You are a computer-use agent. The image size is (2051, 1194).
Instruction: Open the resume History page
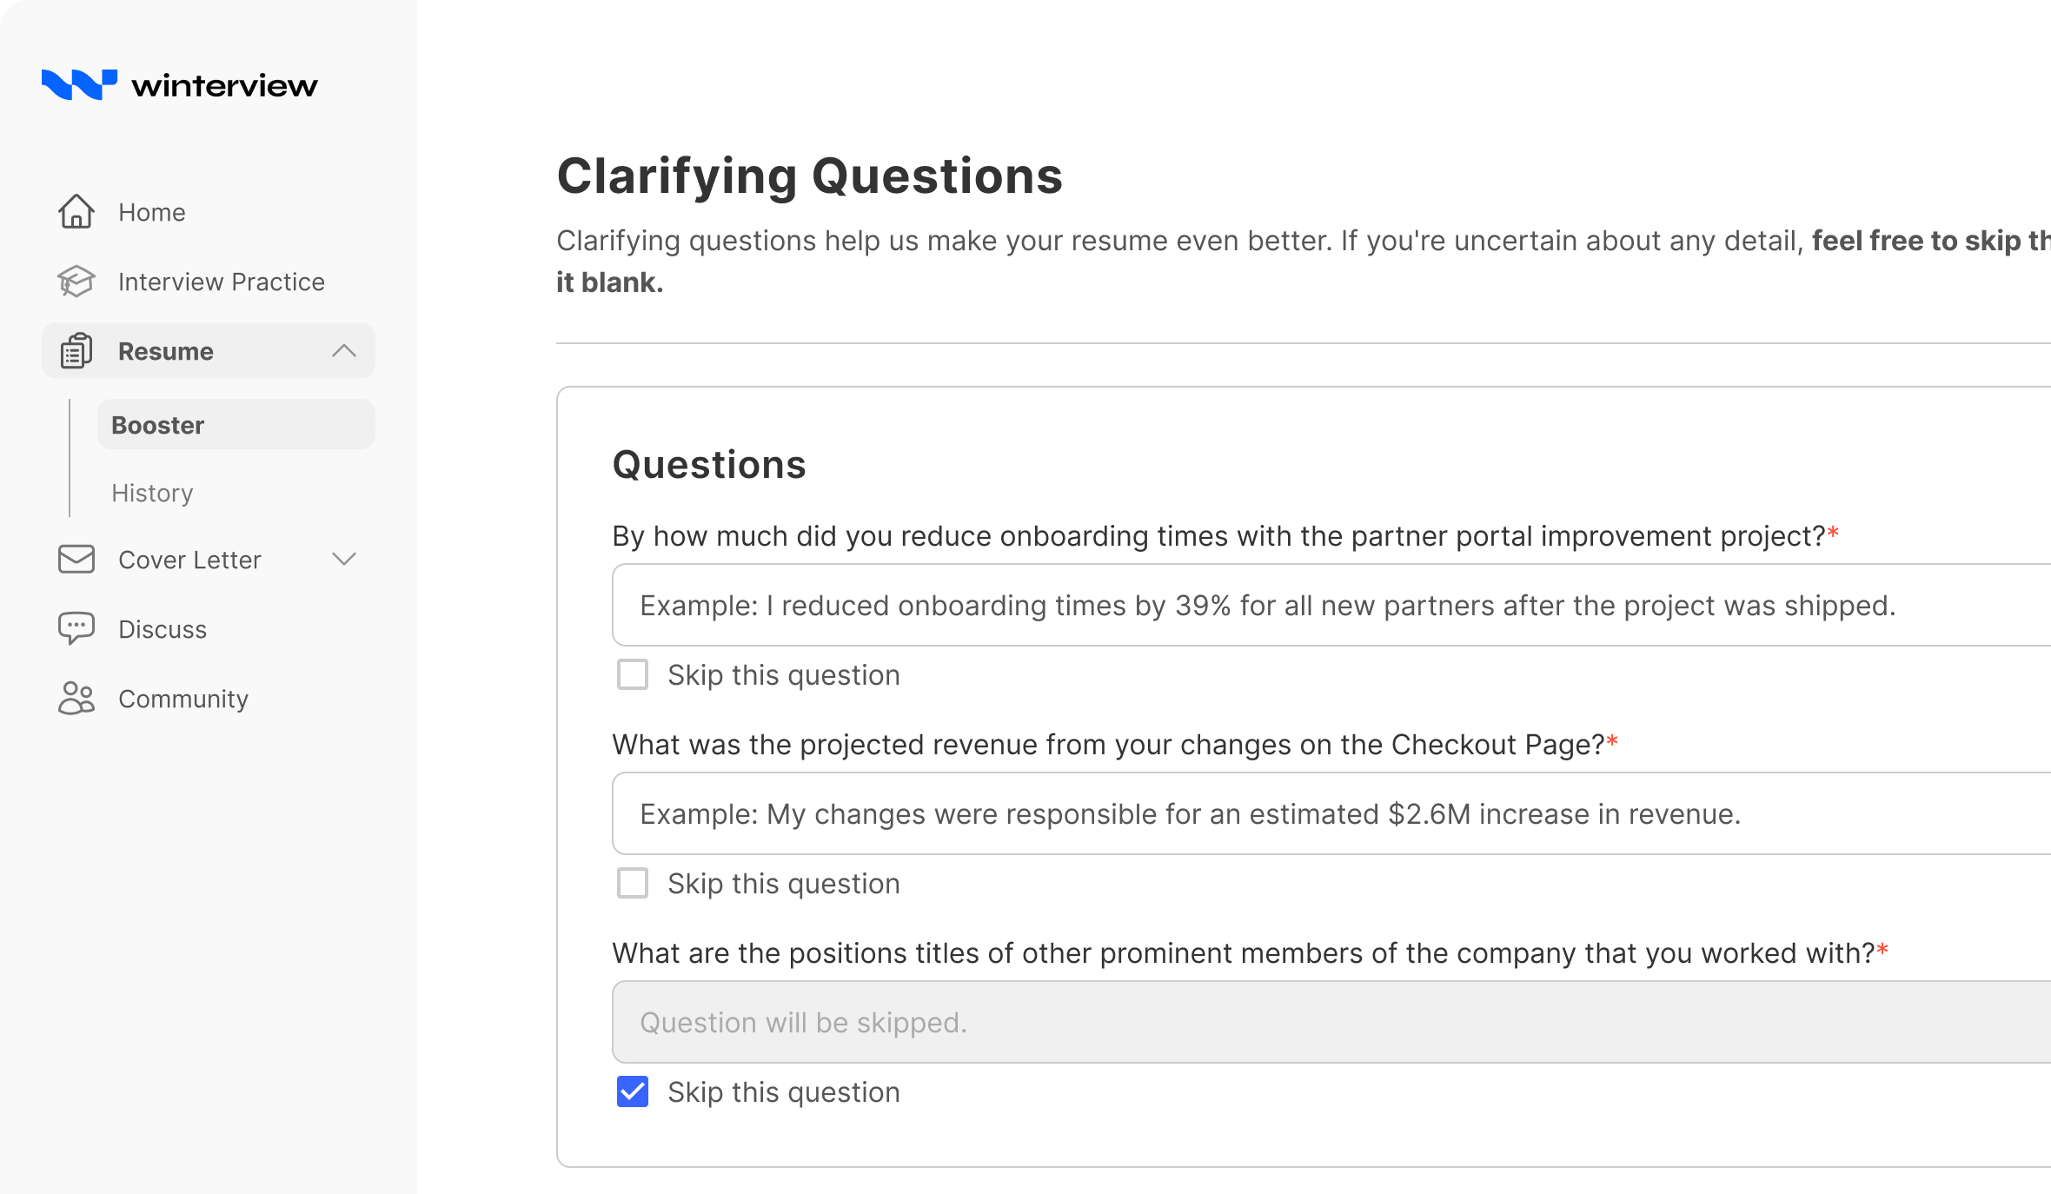[x=152, y=493]
